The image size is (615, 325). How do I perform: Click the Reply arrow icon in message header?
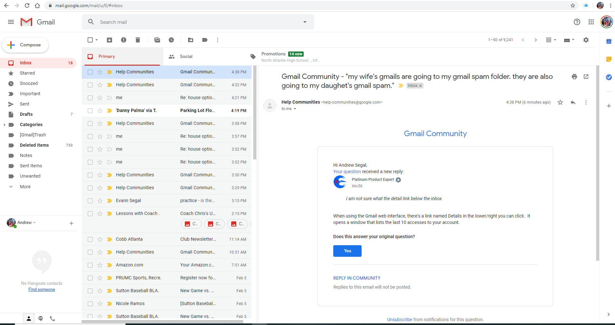573,102
